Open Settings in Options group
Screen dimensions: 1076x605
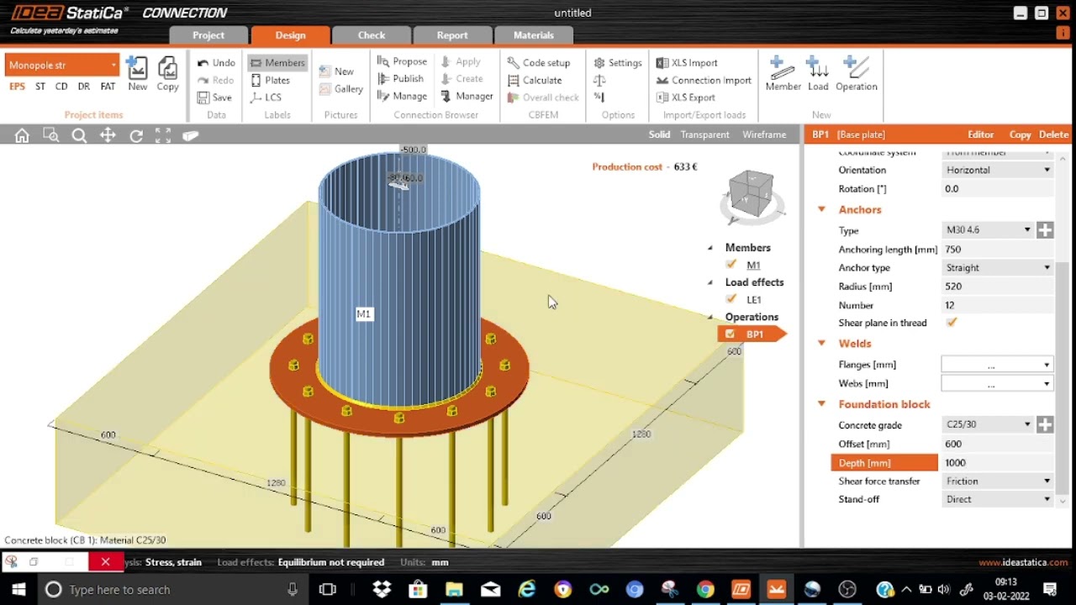pos(618,63)
